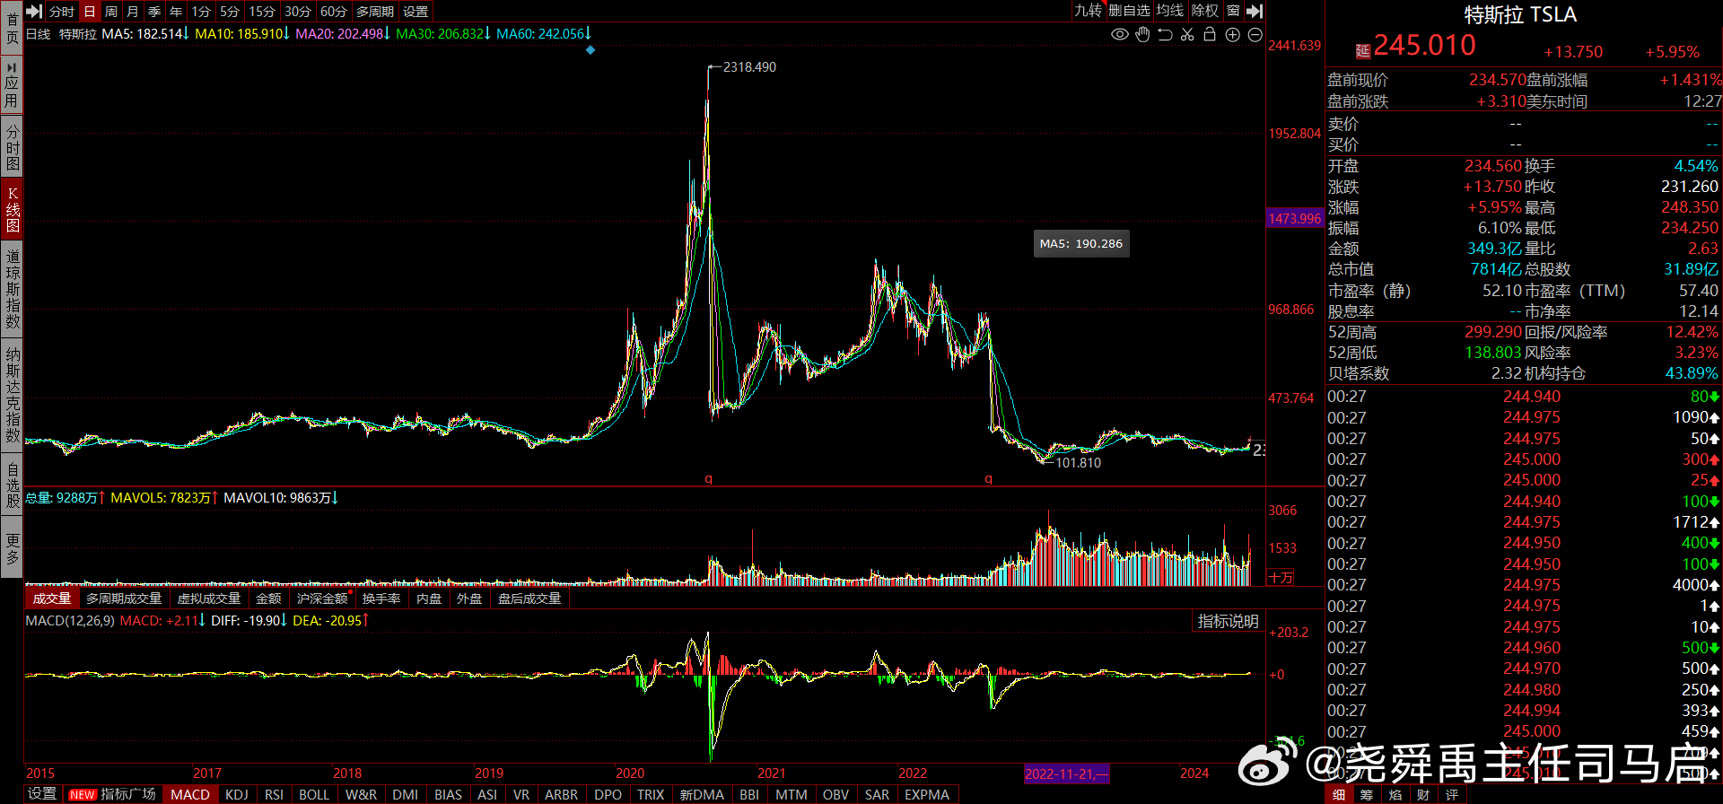The image size is (1723, 804).
Task: Click 删自选 to remove from watchlist
Action: (x=1129, y=11)
